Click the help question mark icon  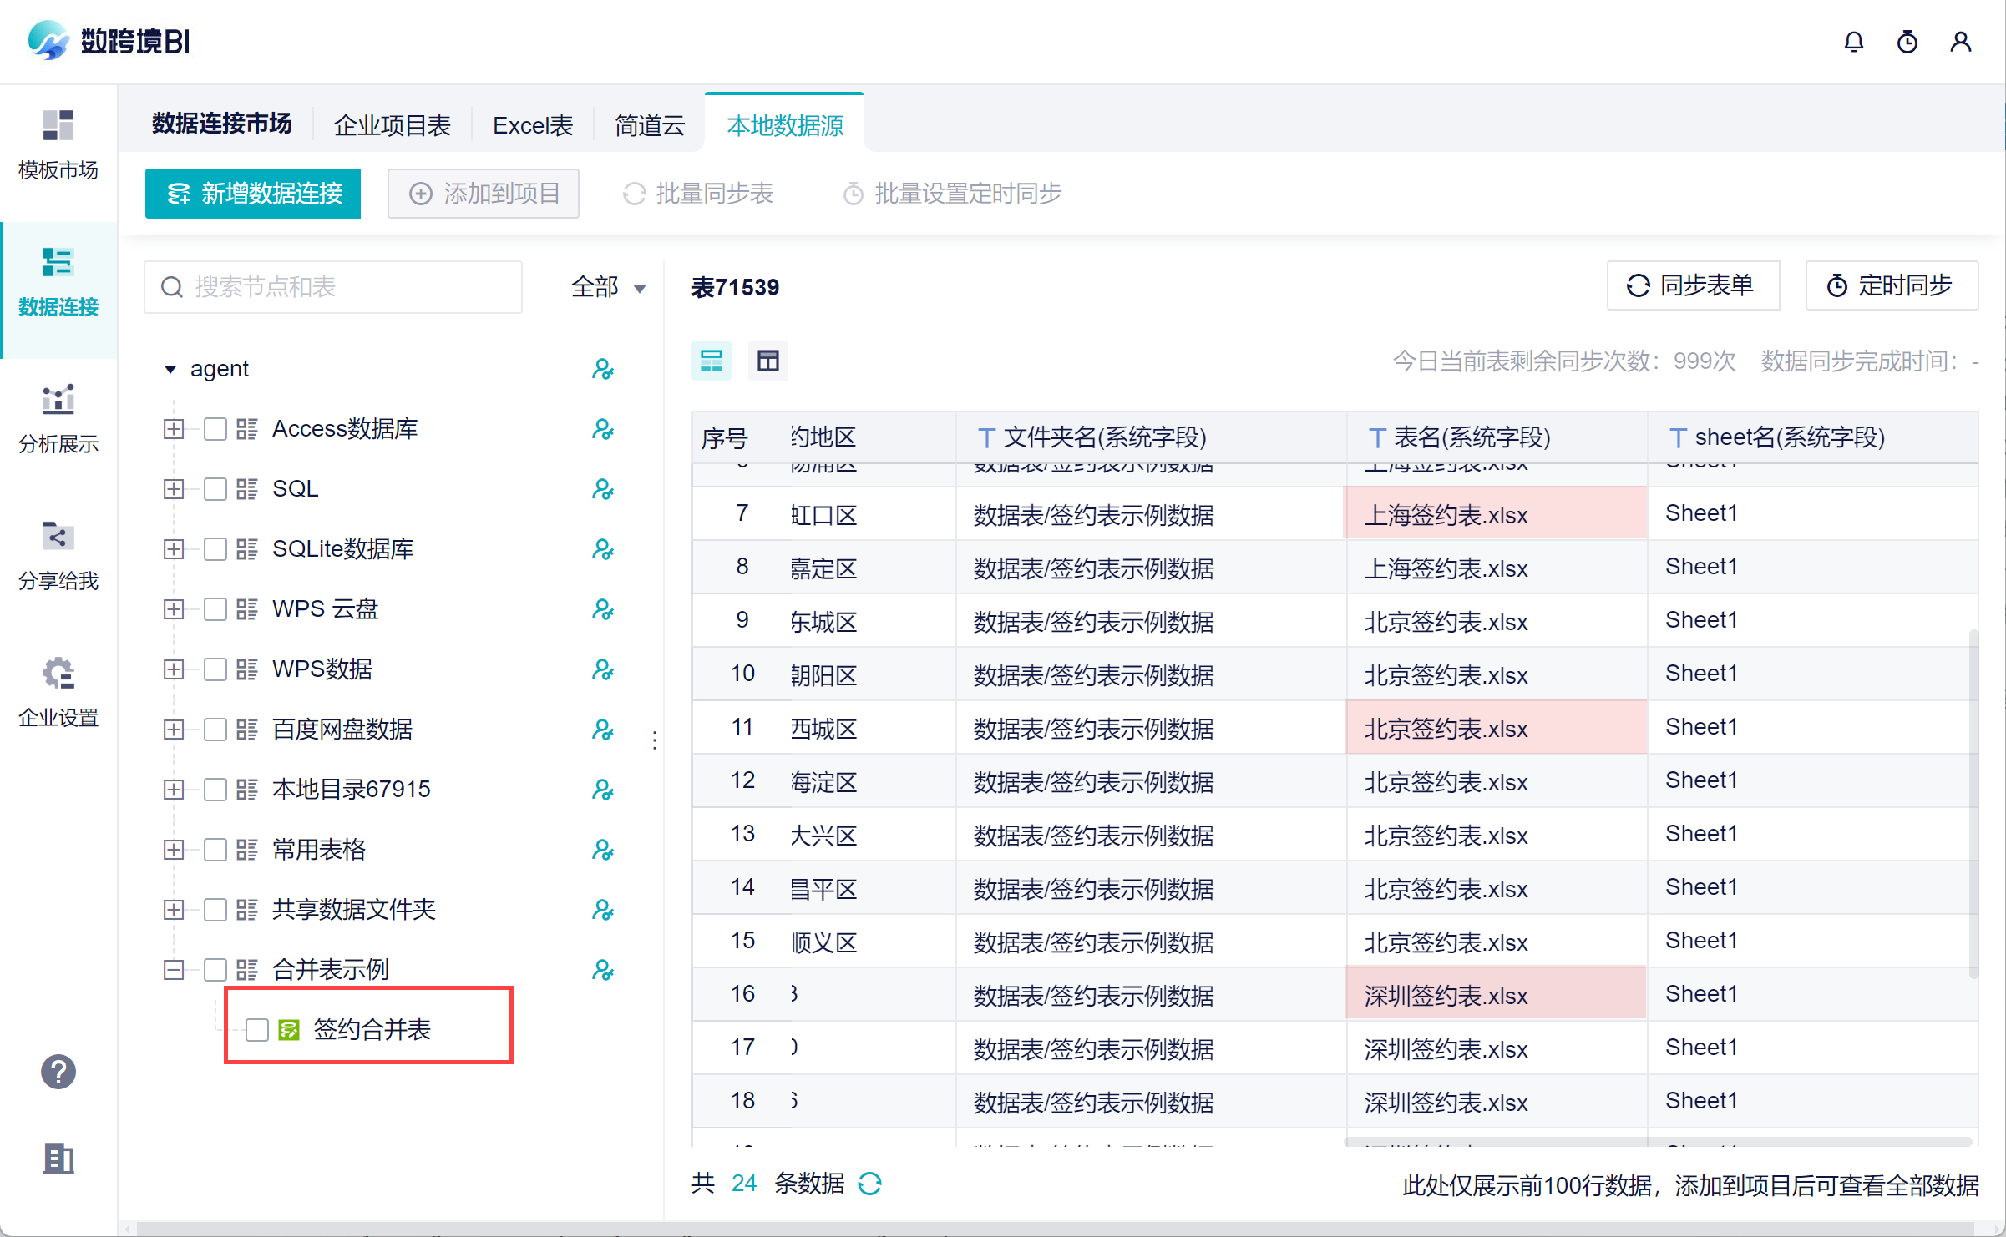coord(58,1072)
